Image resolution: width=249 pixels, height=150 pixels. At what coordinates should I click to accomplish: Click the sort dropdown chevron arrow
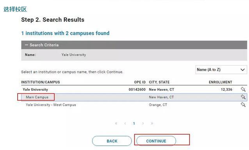pyautogui.click(x=242, y=70)
